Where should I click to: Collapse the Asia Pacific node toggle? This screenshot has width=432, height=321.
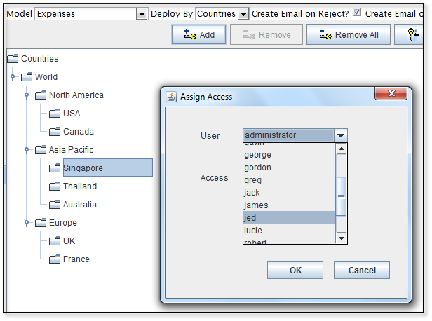click(27, 150)
